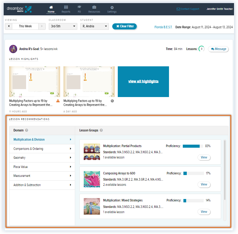Click the Mixed Strategies lesson thumbnail
Image resolution: width=238 pixels, height=234 pixels.
92,206
